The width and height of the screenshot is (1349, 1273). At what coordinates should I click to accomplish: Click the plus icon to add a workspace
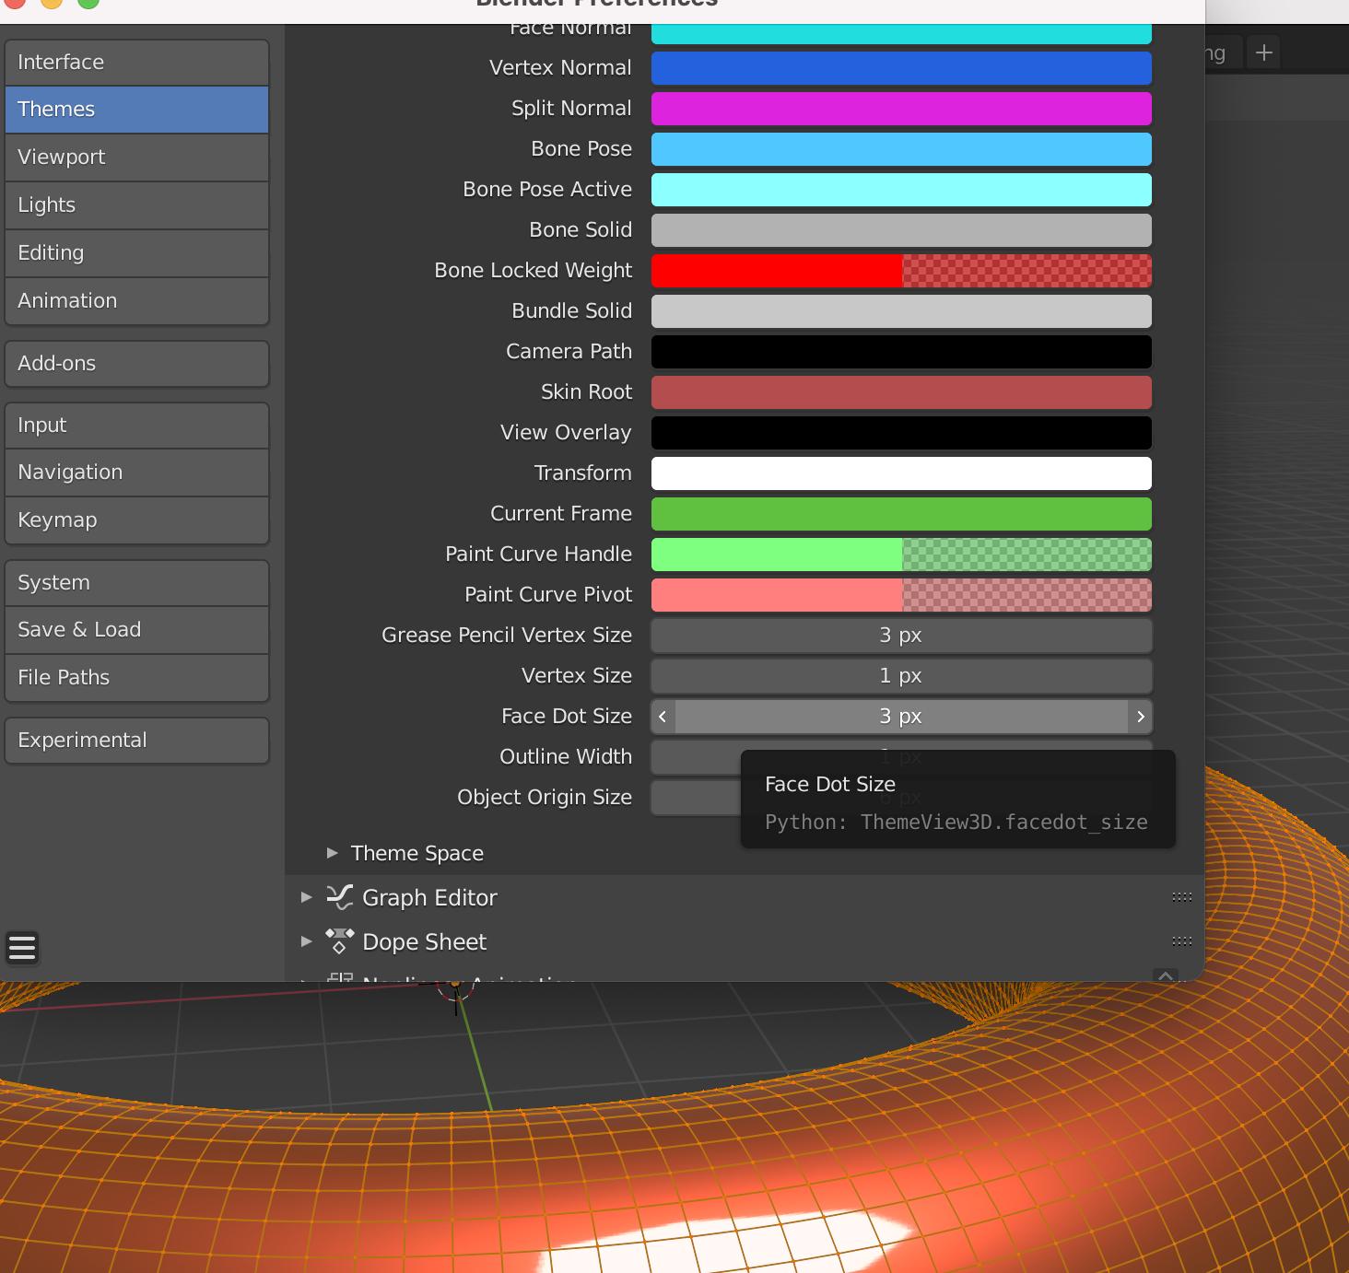(1263, 52)
